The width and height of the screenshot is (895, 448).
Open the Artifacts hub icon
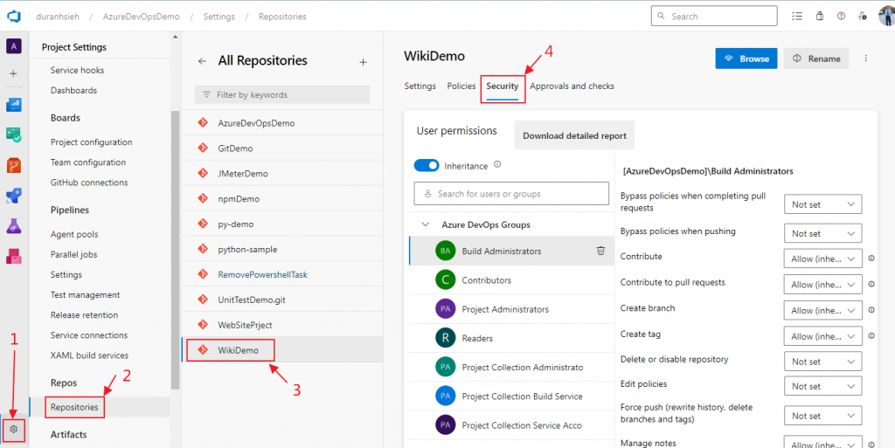coord(14,257)
